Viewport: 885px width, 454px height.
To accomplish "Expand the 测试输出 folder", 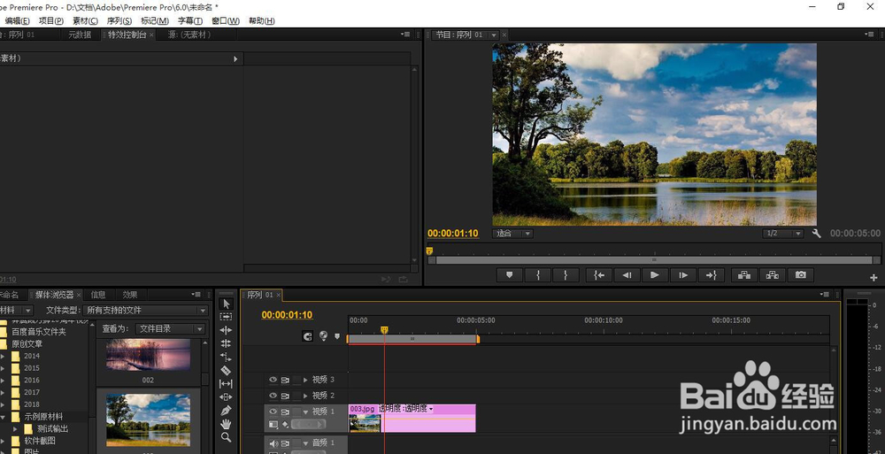I will 16,429.
